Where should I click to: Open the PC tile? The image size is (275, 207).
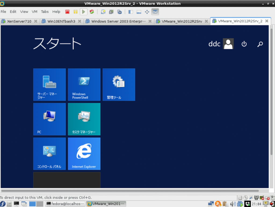pyautogui.click(x=49, y=119)
